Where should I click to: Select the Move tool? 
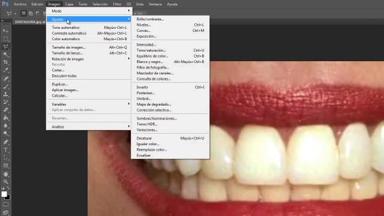click(5, 31)
